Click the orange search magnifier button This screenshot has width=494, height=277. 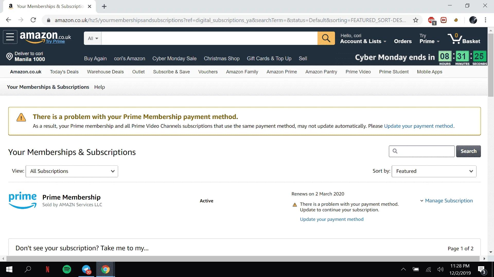click(326, 38)
